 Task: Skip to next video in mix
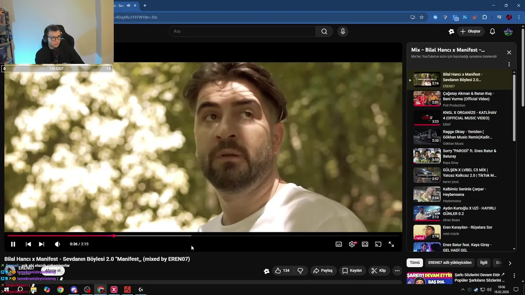point(41,244)
